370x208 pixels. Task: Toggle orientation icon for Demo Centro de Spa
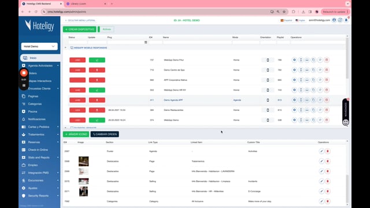pyautogui.click(x=268, y=70)
